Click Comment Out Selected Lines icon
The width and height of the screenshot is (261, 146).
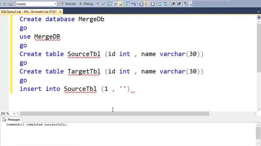[x=160, y=4]
